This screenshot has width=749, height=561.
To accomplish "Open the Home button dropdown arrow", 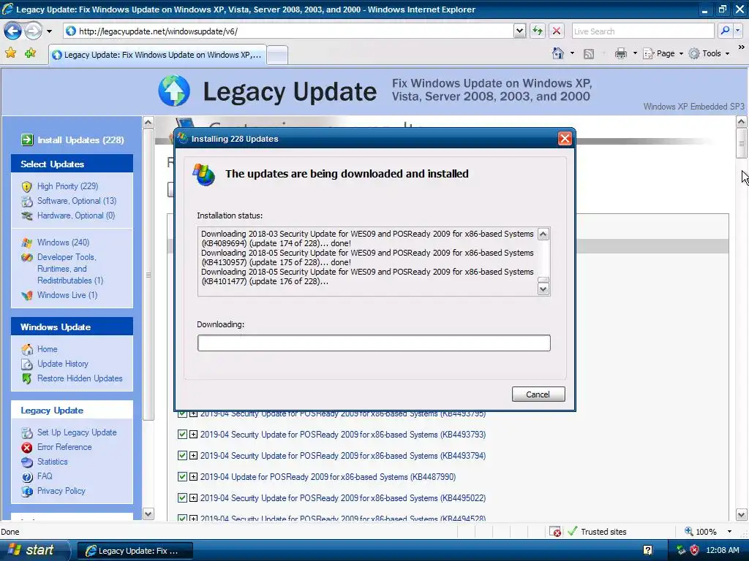I will point(572,53).
